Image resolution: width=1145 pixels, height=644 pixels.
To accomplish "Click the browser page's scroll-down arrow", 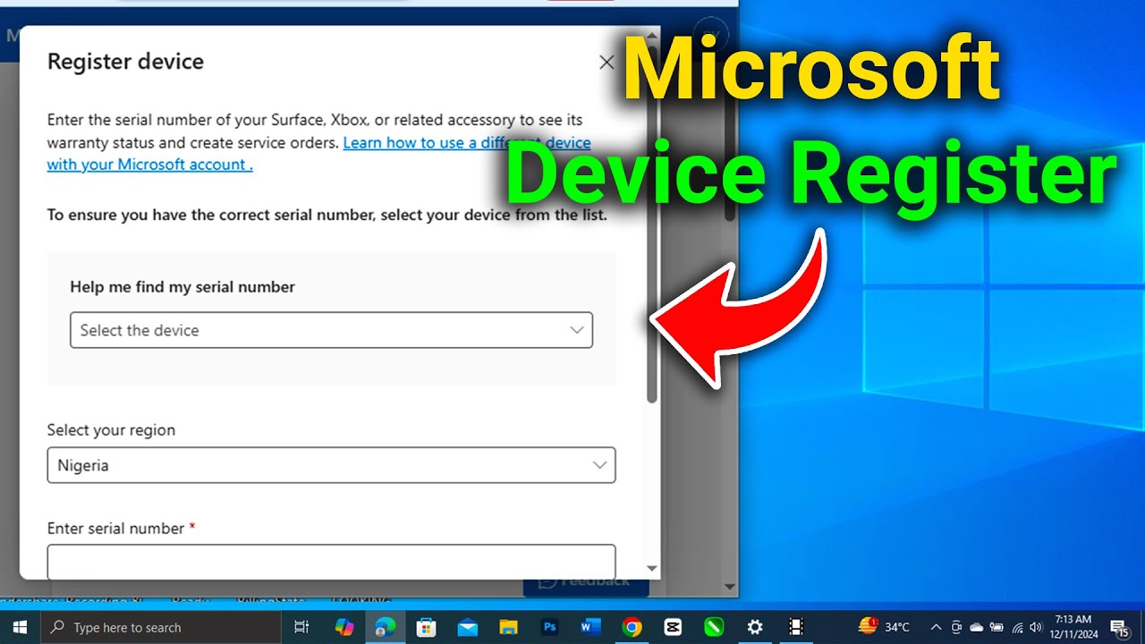I will (731, 588).
